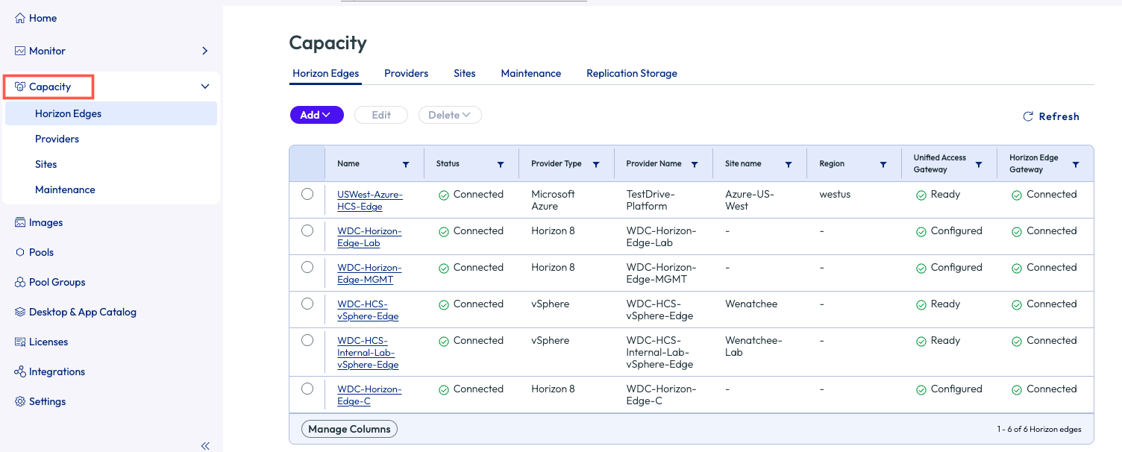This screenshot has height=452, width=1122.
Task: Switch to the Providers tab
Action: 406,73
